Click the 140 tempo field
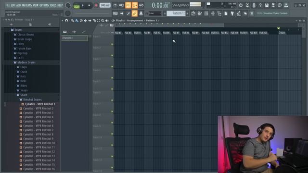308x173 pixels. pyautogui.click(x=105, y=5)
